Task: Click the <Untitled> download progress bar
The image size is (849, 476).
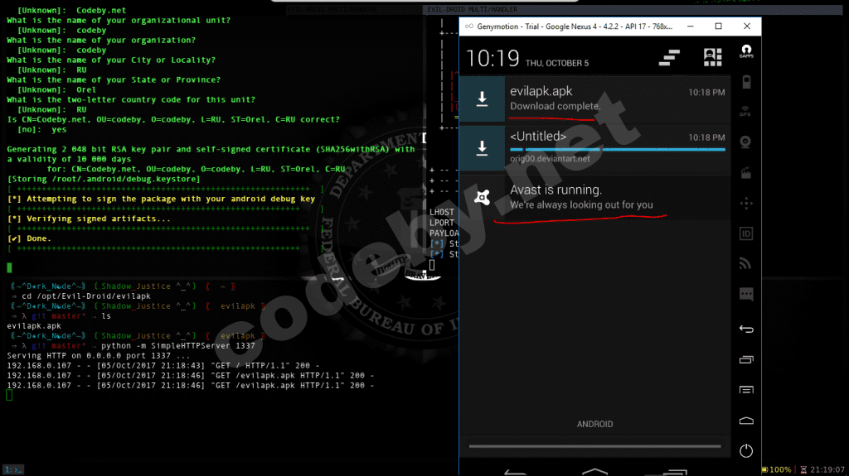Action: [x=617, y=150]
